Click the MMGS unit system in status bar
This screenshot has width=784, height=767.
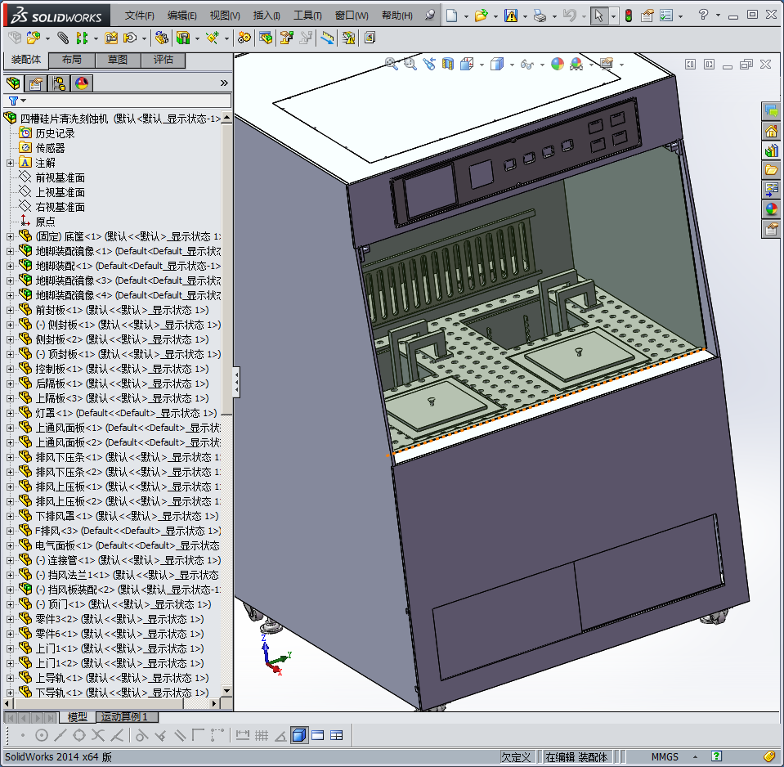664,756
